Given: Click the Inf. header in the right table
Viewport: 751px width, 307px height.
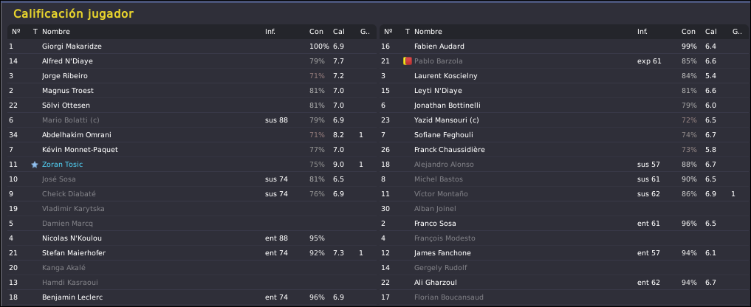Looking at the screenshot, I should tap(643, 32).
